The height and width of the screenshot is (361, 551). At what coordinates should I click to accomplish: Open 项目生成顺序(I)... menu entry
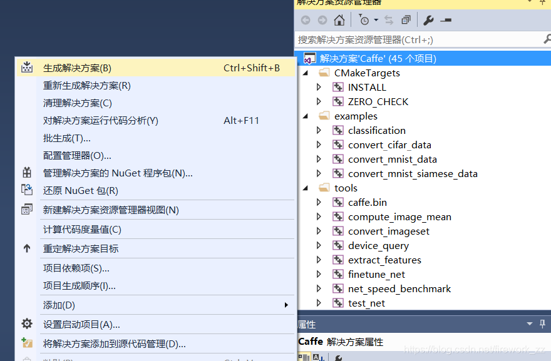click(156, 286)
